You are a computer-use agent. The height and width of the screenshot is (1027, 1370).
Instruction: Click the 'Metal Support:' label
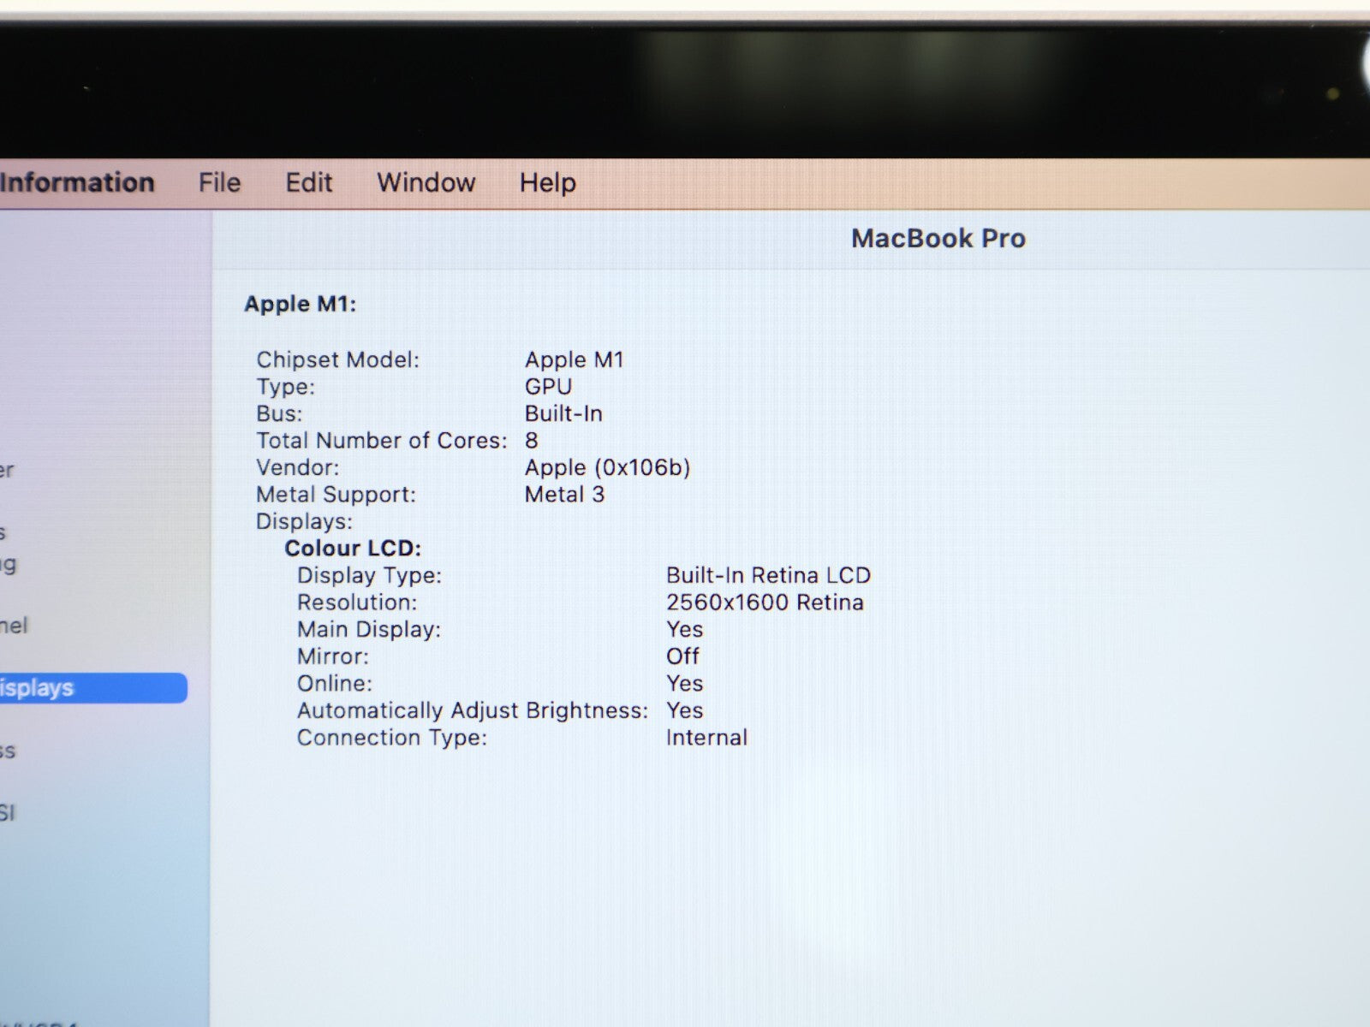[x=336, y=494]
